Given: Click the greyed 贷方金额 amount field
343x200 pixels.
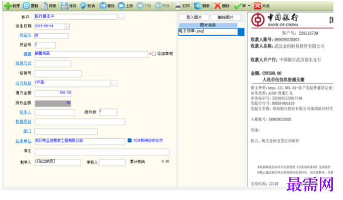Looking at the screenshot, I should click(53, 104).
